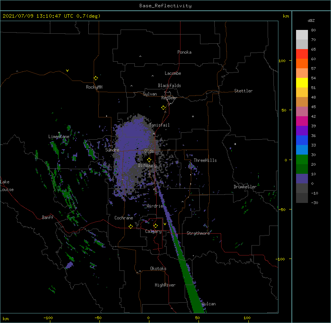This screenshot has height=323, width=331.
Task: Click the white plus marker northwest of Drumheller
Action: click(x=235, y=144)
